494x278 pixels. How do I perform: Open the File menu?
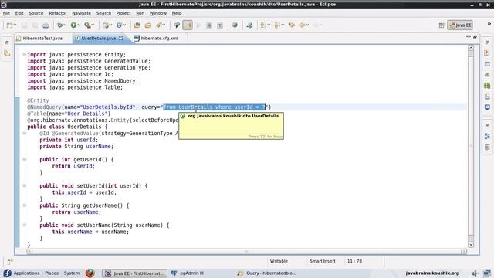coord(6,13)
